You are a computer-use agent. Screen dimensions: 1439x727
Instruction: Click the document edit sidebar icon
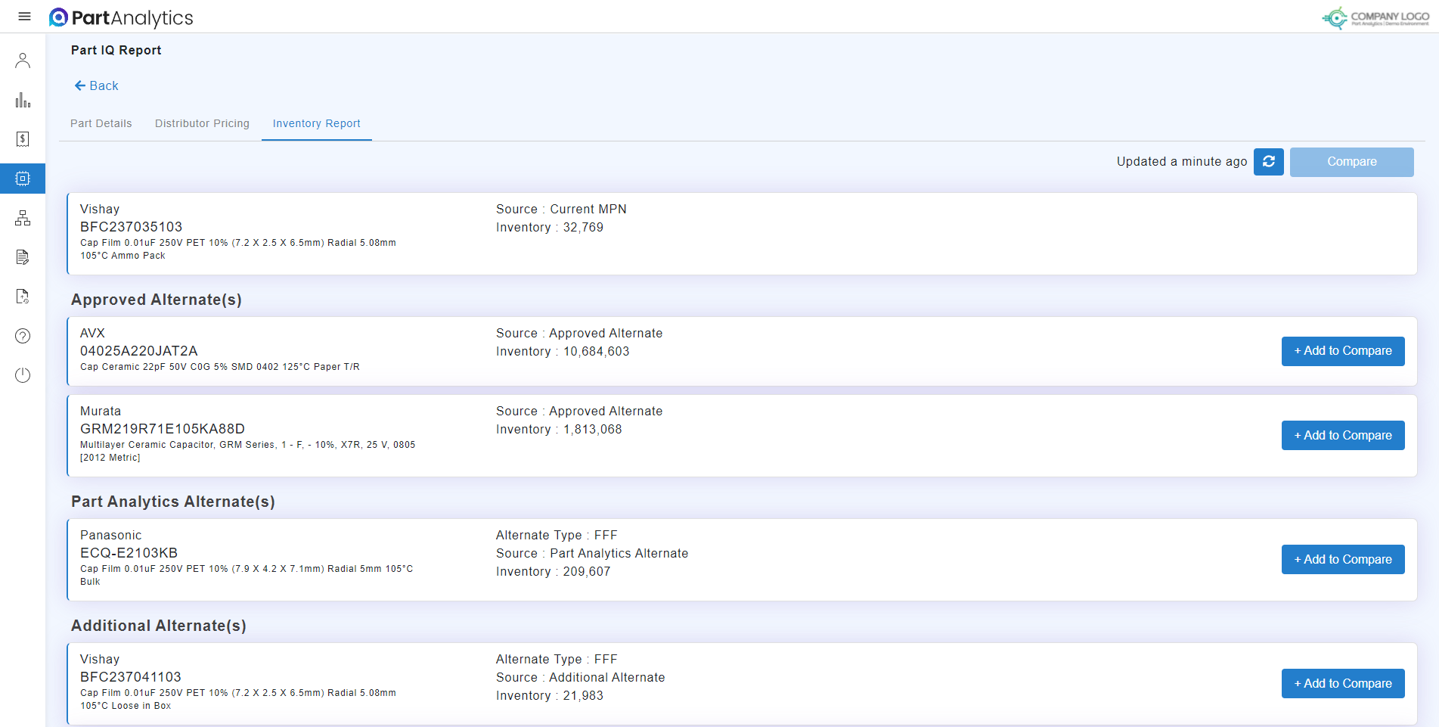pos(23,257)
